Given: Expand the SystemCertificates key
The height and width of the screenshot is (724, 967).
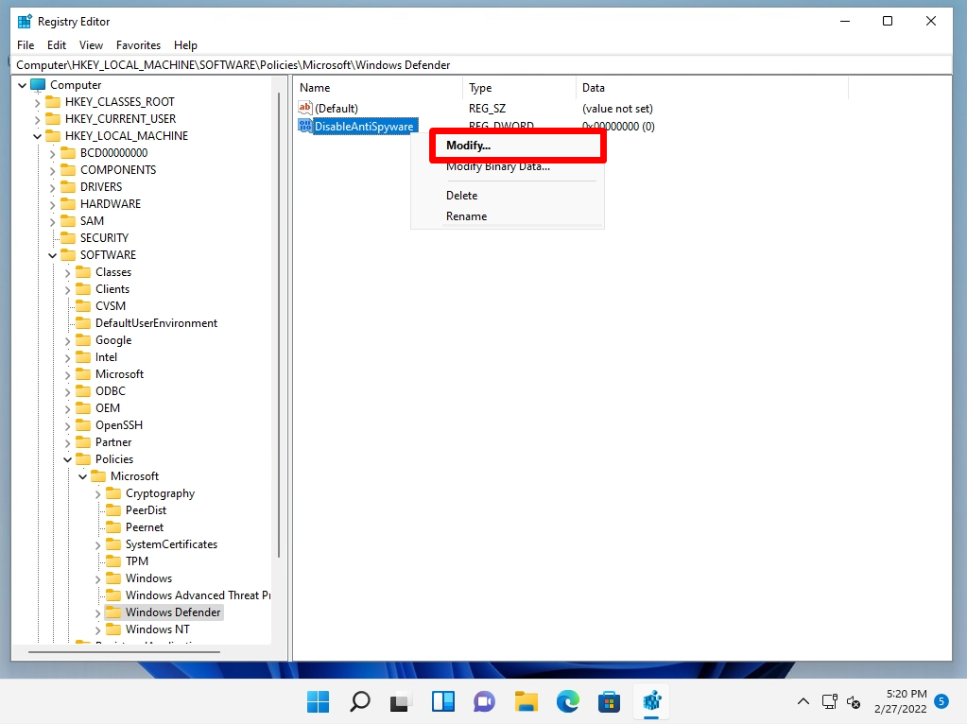Looking at the screenshot, I should coord(97,545).
